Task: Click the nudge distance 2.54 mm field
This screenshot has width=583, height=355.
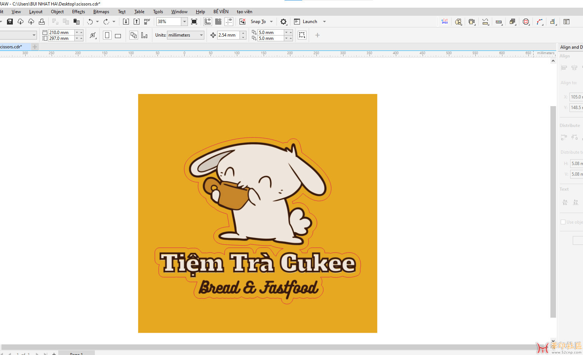Action: click(229, 35)
